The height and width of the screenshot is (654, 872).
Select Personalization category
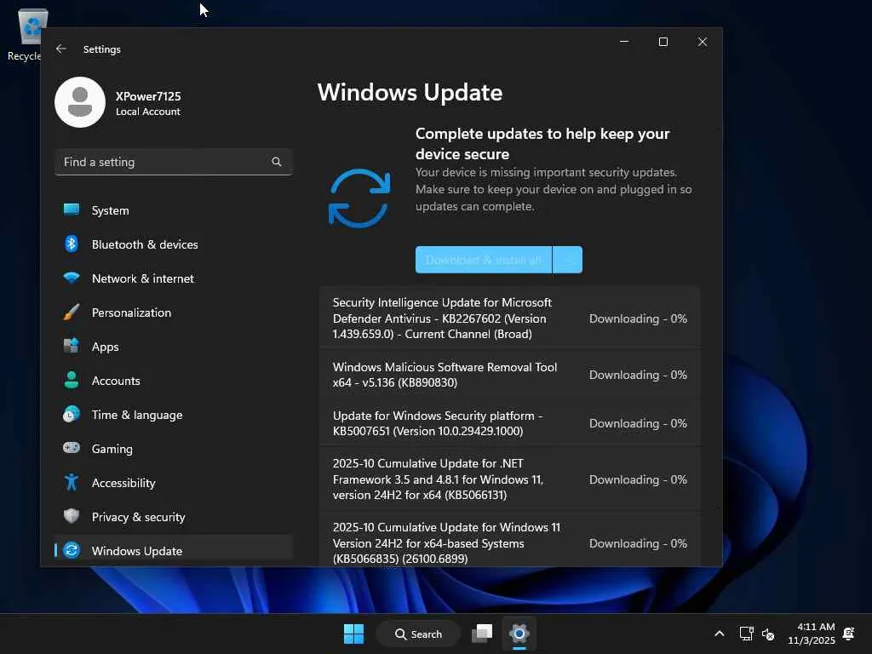174,313
